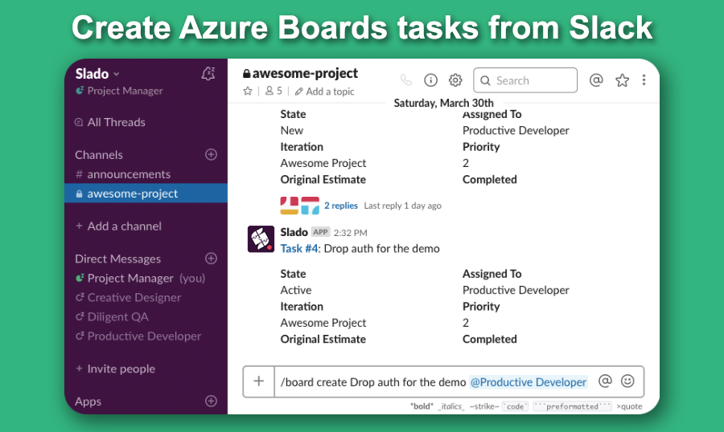724x432 pixels.
Task: Show channel details info icon
Action: [431, 80]
